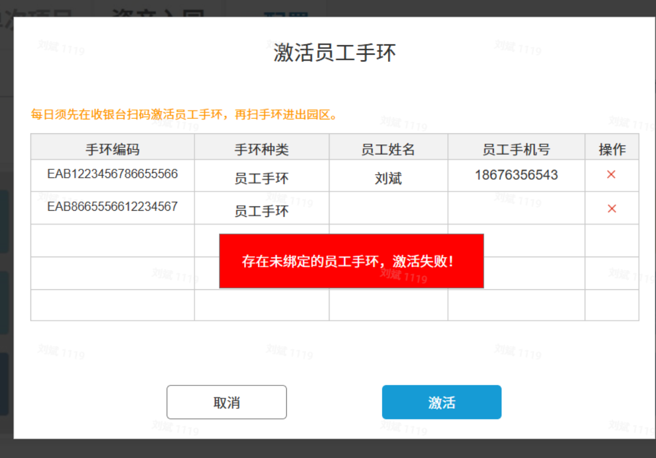Click empty employee name cell in second row

pos(388,208)
